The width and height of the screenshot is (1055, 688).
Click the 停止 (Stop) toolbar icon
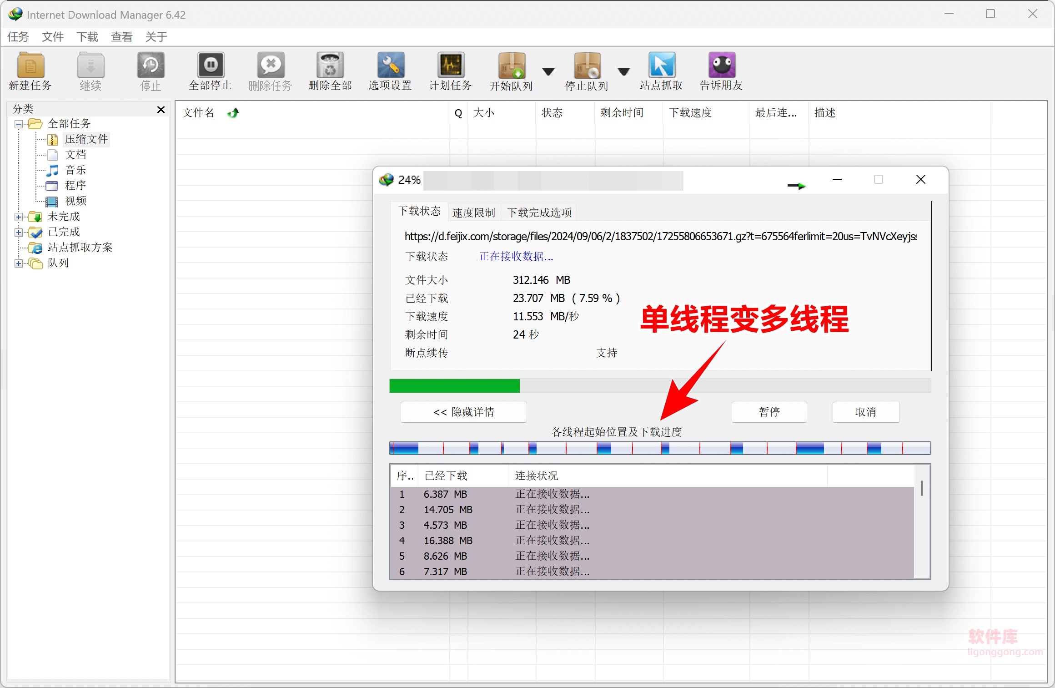tap(151, 71)
